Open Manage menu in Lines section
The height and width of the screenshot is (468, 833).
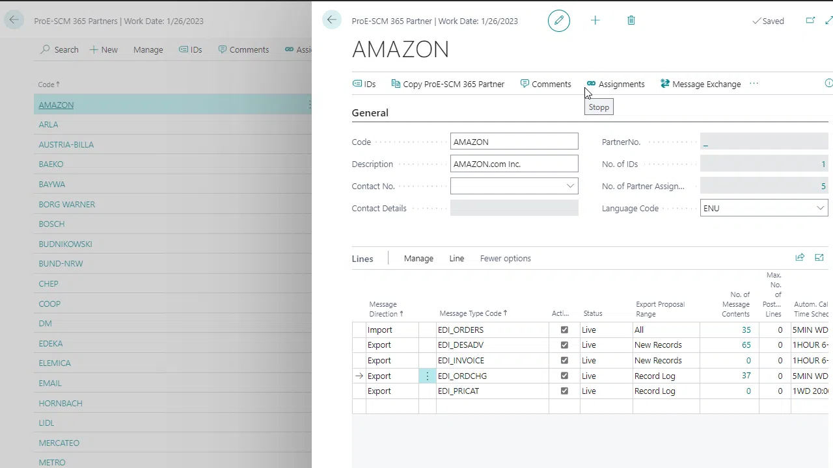pyautogui.click(x=418, y=258)
